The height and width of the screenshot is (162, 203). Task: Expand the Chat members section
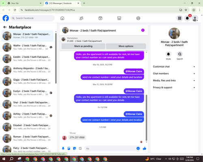click(x=174, y=74)
